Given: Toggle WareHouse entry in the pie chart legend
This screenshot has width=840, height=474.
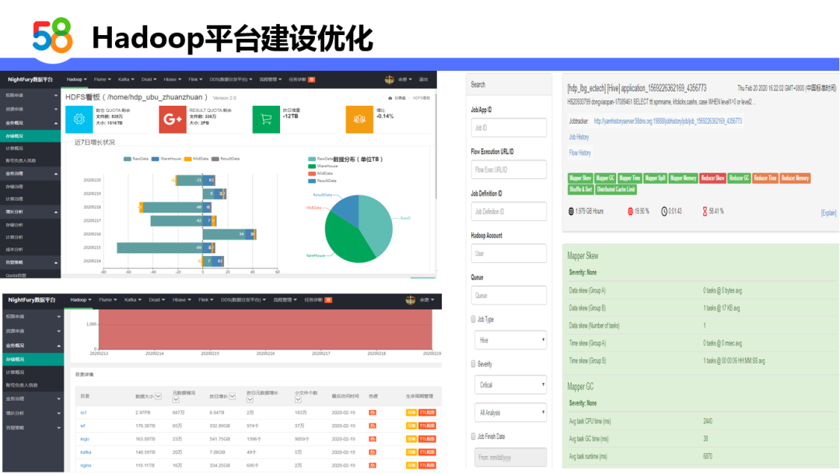Looking at the screenshot, I should click(323, 167).
